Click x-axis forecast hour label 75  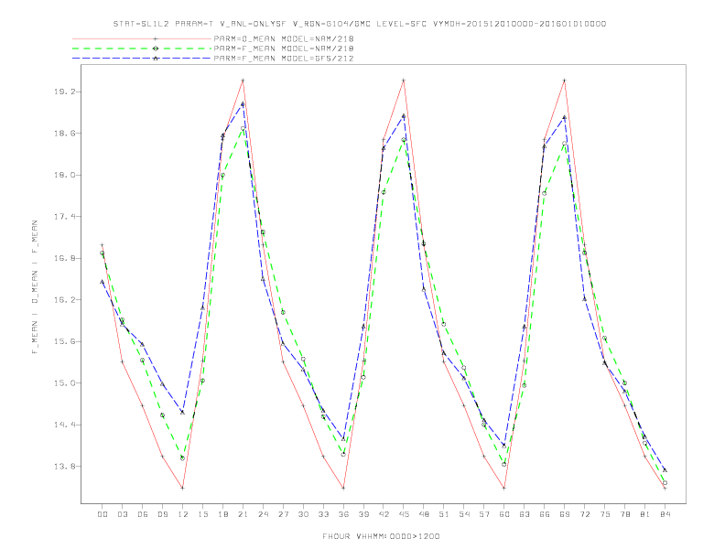(605, 514)
